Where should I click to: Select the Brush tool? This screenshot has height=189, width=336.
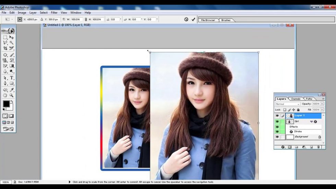pyautogui.click(x=12, y=55)
